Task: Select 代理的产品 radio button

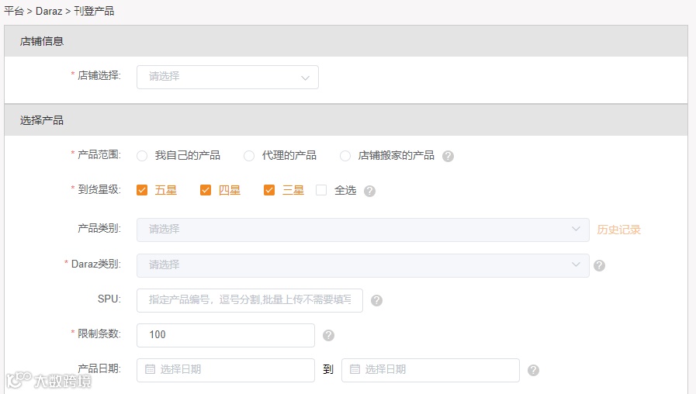Action: pos(249,156)
